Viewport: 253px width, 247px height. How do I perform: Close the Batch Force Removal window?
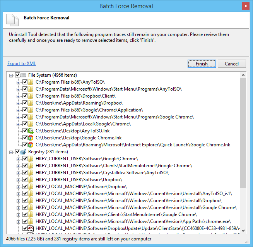pyautogui.click(x=246, y=6)
